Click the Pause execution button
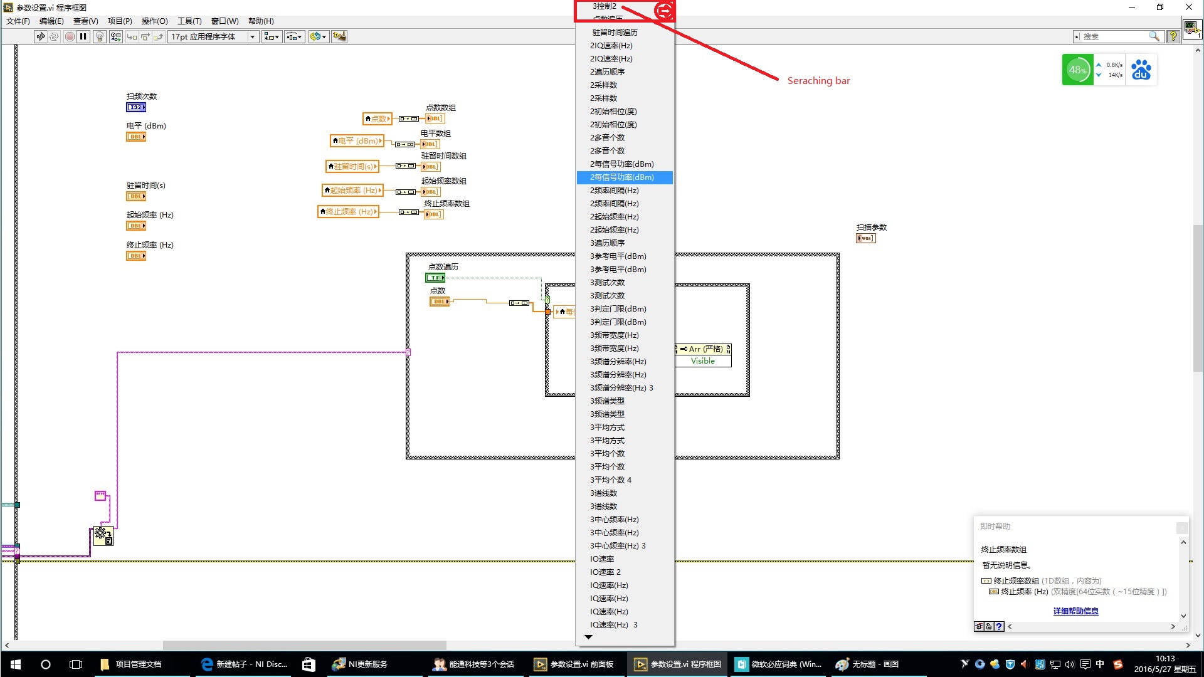The image size is (1204, 677). tap(83, 36)
